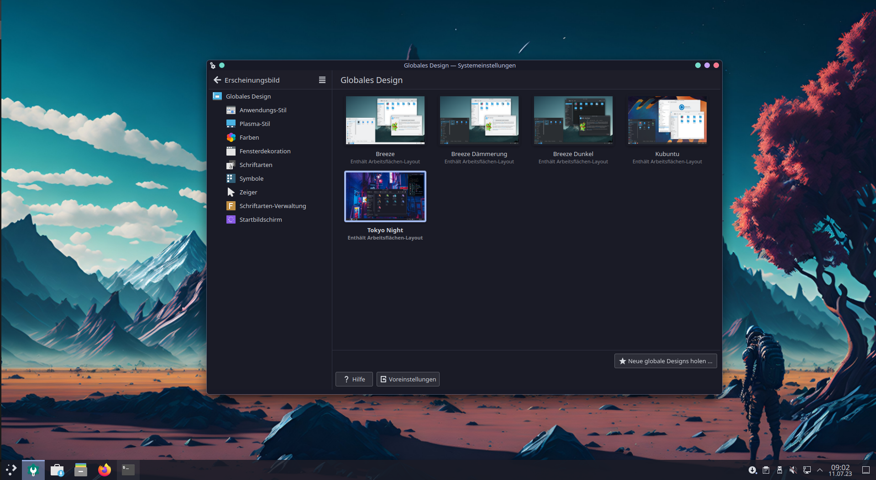
Task: Click the Fensterdekoration window icon
Action: click(231, 151)
